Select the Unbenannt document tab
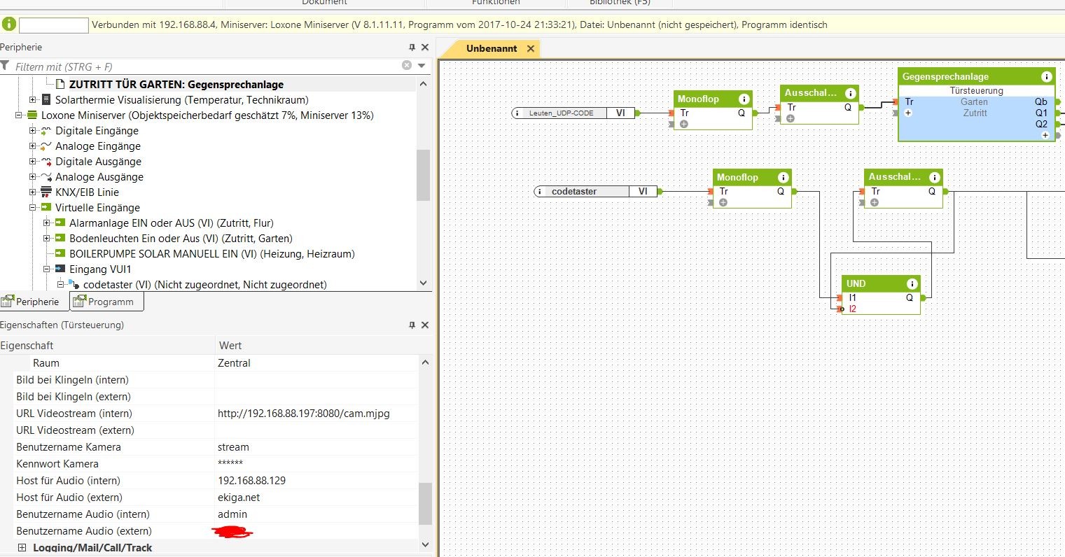Screen dimensions: 1065x557 492,48
